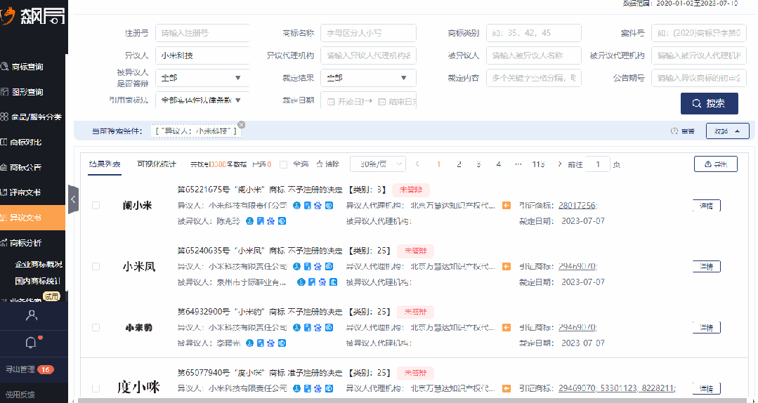Click the 异议人 field containing 小米科技

202,55
